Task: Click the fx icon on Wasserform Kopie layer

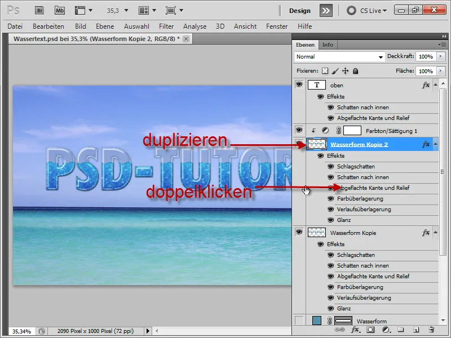Action: [x=426, y=233]
